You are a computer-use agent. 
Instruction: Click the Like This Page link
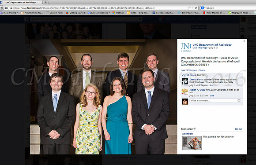(200, 48)
